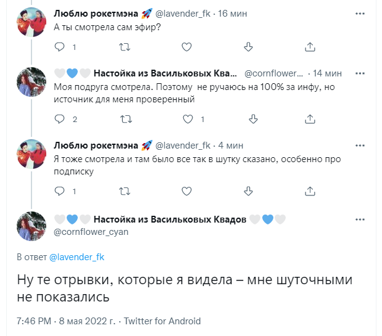
Task: Open the @lavender_fk mention link in the reply
Action: [x=72, y=257]
